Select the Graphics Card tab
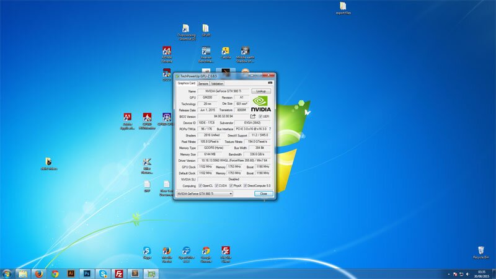The width and height of the screenshot is (496, 279). pos(187,83)
